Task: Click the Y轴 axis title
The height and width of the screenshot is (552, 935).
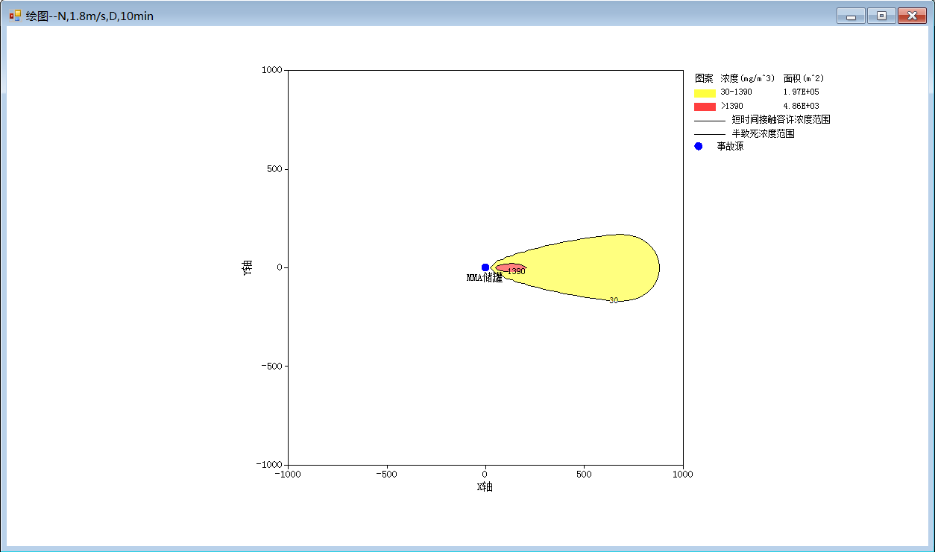Action: 248,268
